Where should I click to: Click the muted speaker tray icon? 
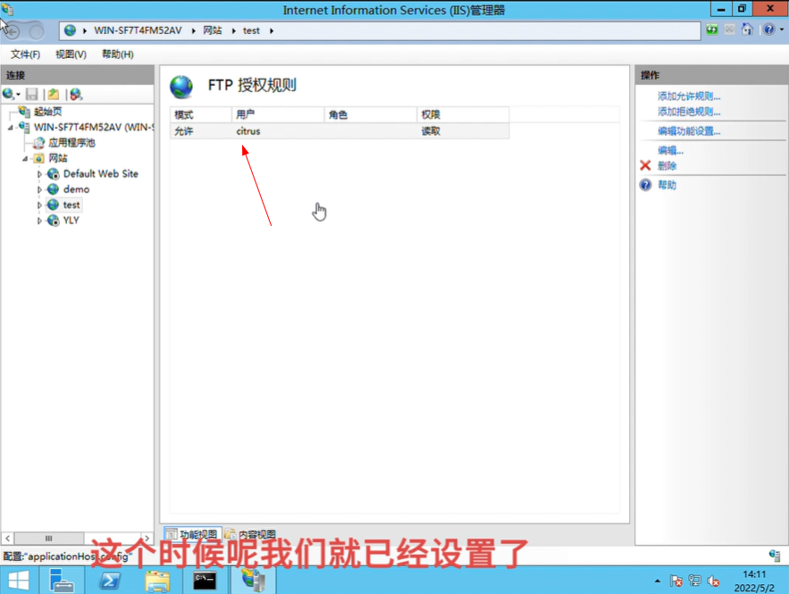click(x=713, y=581)
